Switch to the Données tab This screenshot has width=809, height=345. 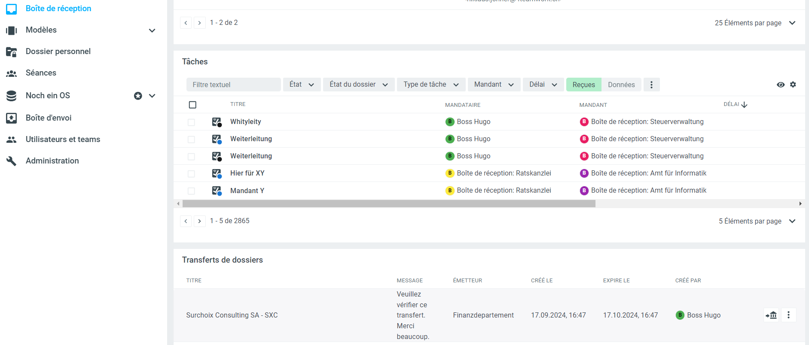[621, 85]
